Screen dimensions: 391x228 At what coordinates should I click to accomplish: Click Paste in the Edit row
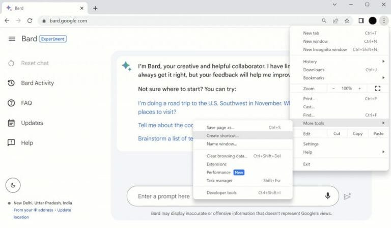(378, 133)
